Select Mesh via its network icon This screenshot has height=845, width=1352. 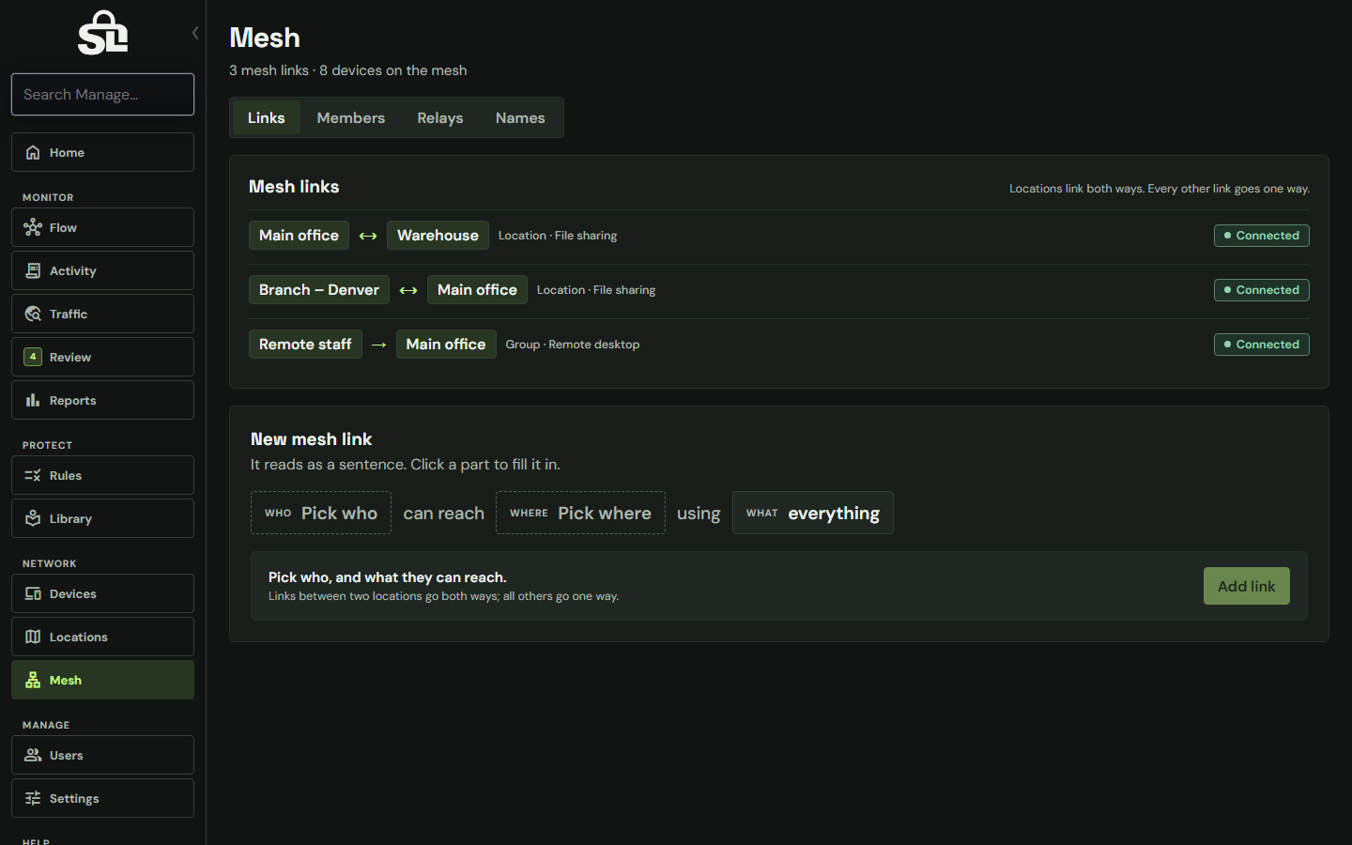(x=33, y=680)
